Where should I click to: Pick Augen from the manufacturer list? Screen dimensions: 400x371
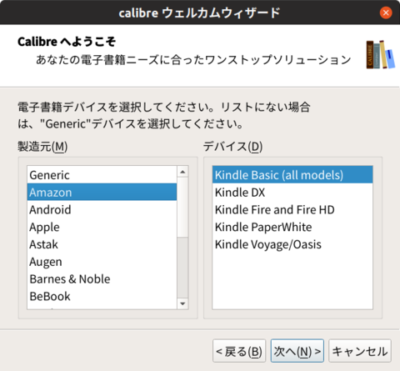(x=102, y=262)
